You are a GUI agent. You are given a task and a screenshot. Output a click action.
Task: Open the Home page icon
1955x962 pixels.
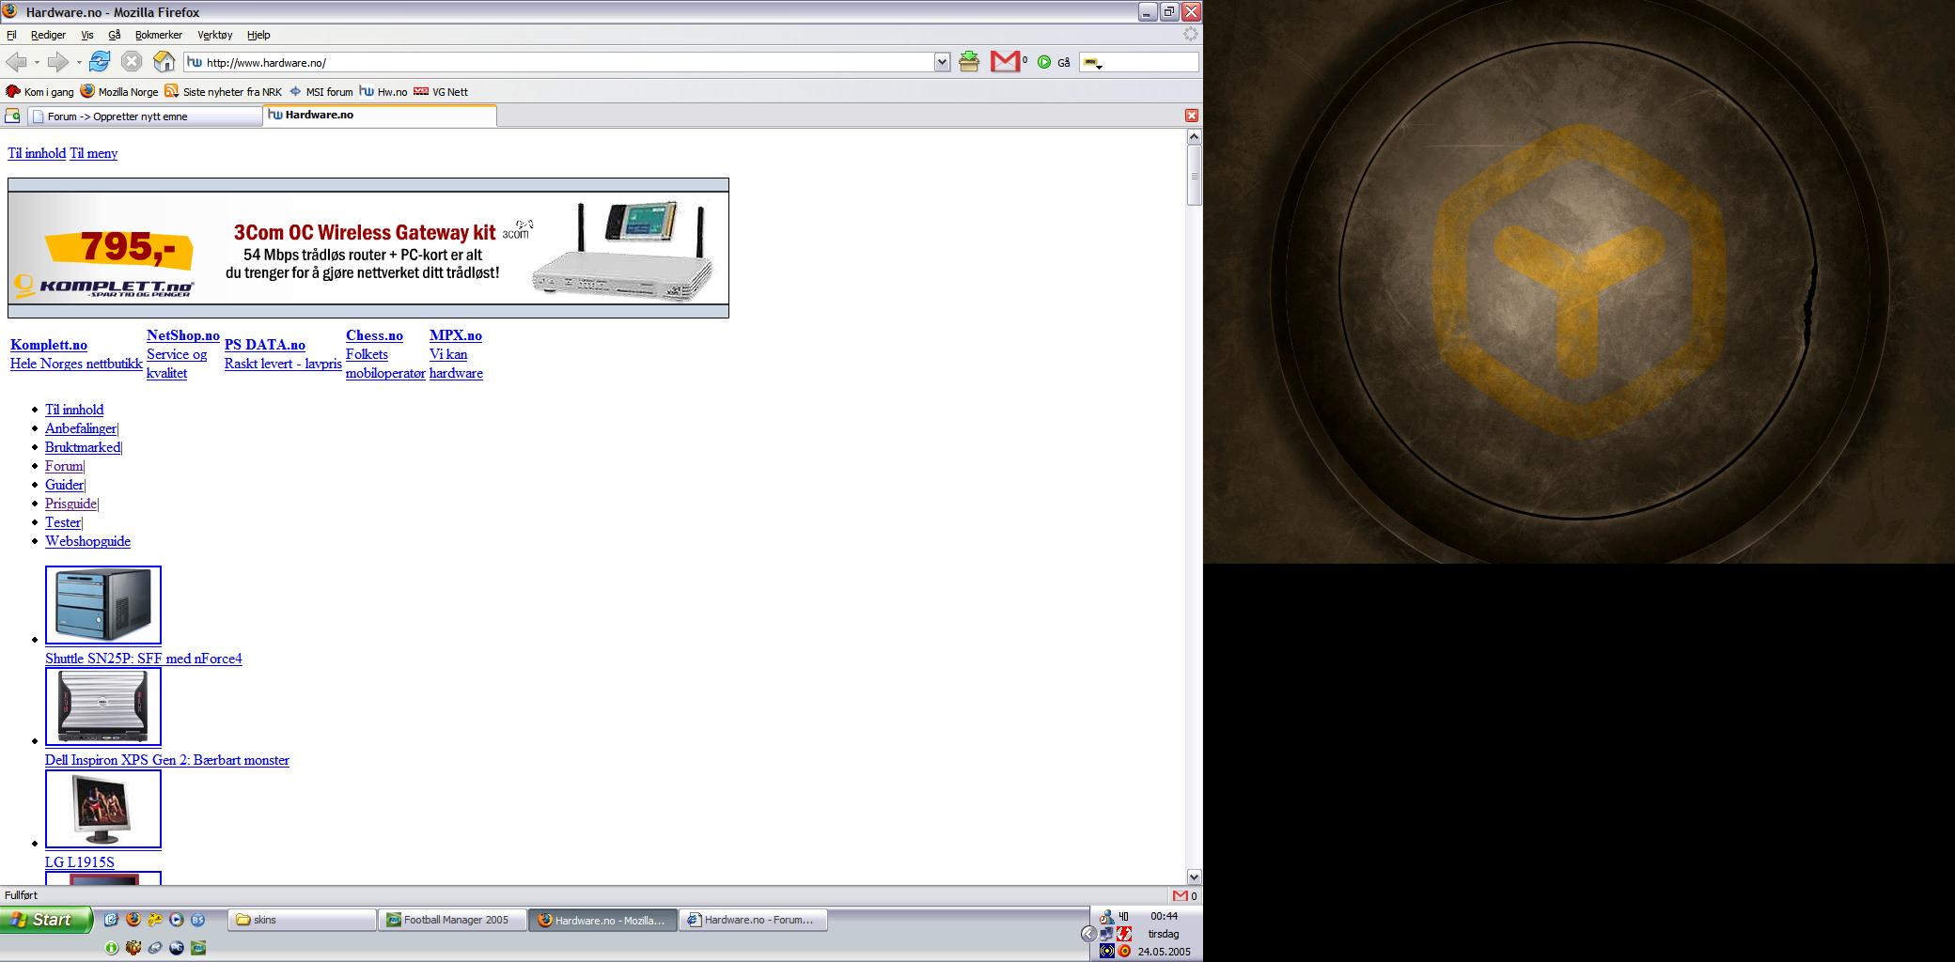[164, 62]
